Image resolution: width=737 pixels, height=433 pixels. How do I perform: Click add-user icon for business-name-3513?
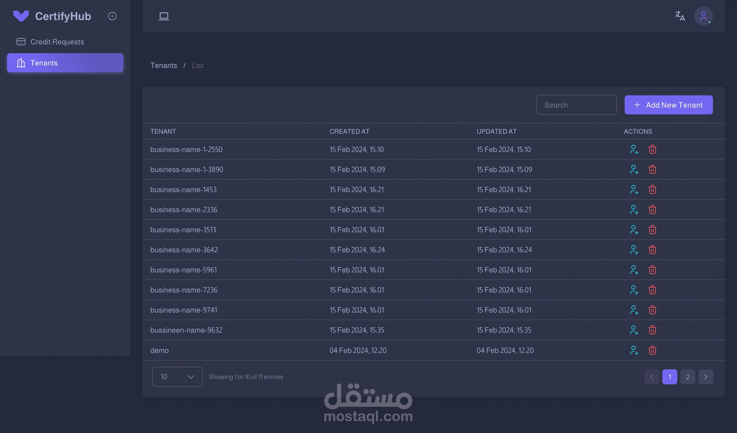634,230
